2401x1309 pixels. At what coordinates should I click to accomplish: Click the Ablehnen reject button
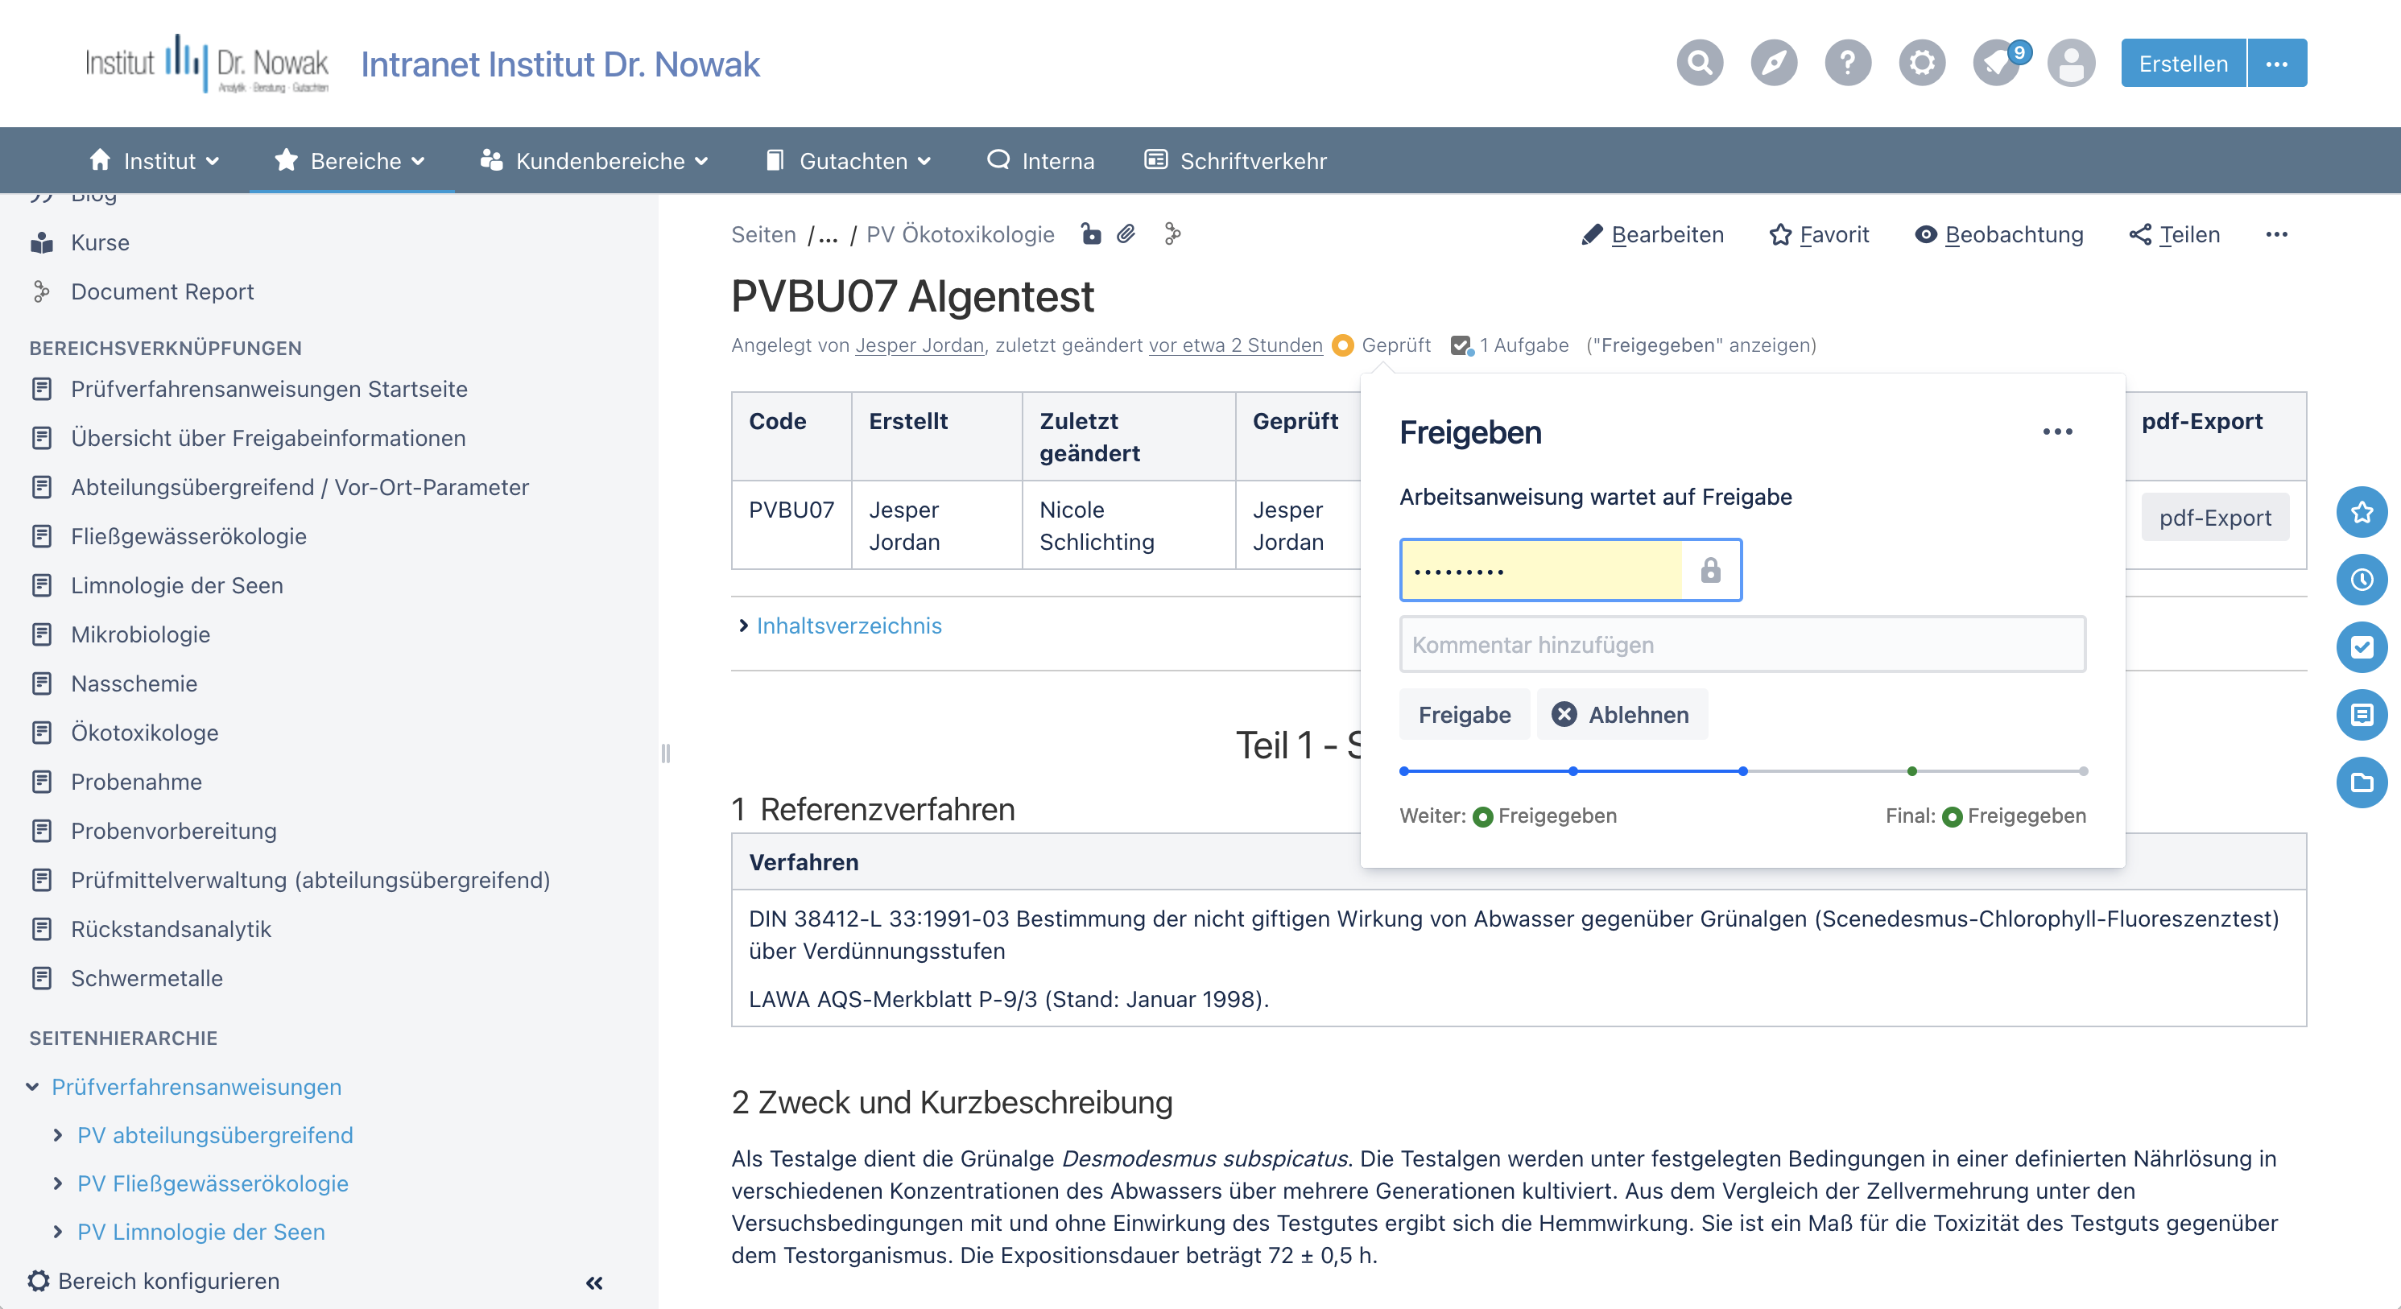(x=1622, y=715)
